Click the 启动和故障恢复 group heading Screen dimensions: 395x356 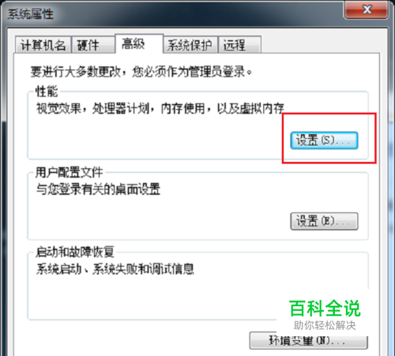(x=75, y=252)
